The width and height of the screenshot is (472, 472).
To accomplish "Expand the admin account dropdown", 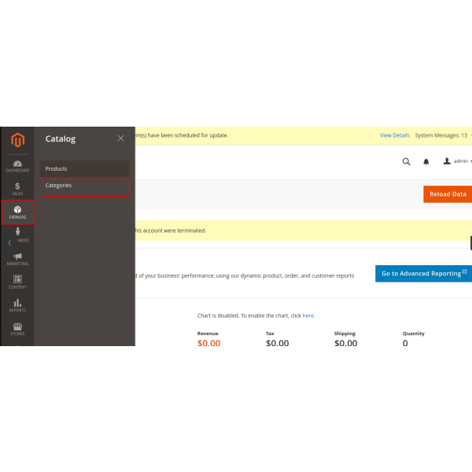I will point(457,161).
